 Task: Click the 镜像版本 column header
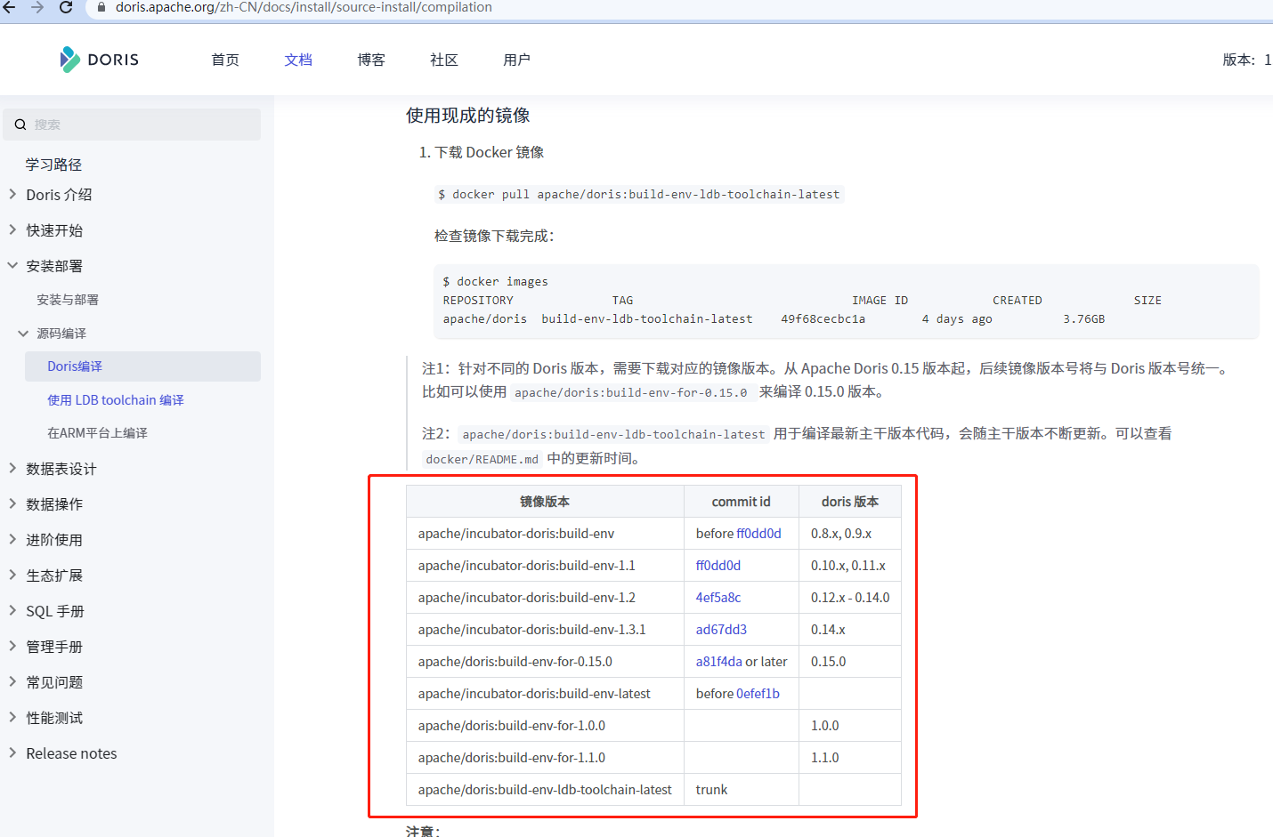[545, 502]
